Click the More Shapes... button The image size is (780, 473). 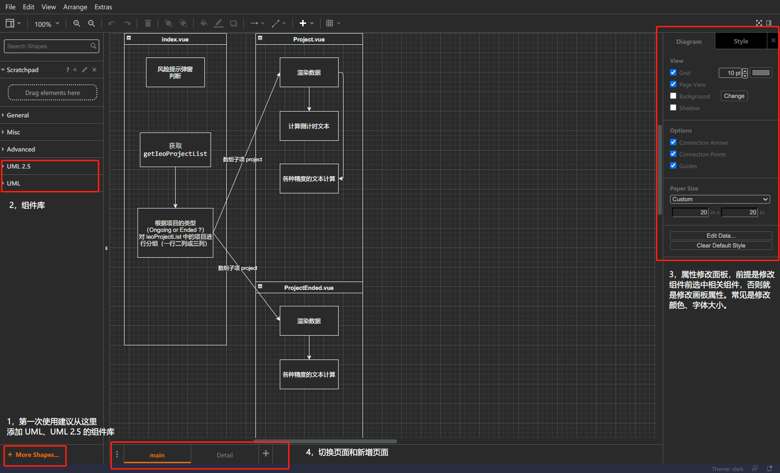coord(34,455)
